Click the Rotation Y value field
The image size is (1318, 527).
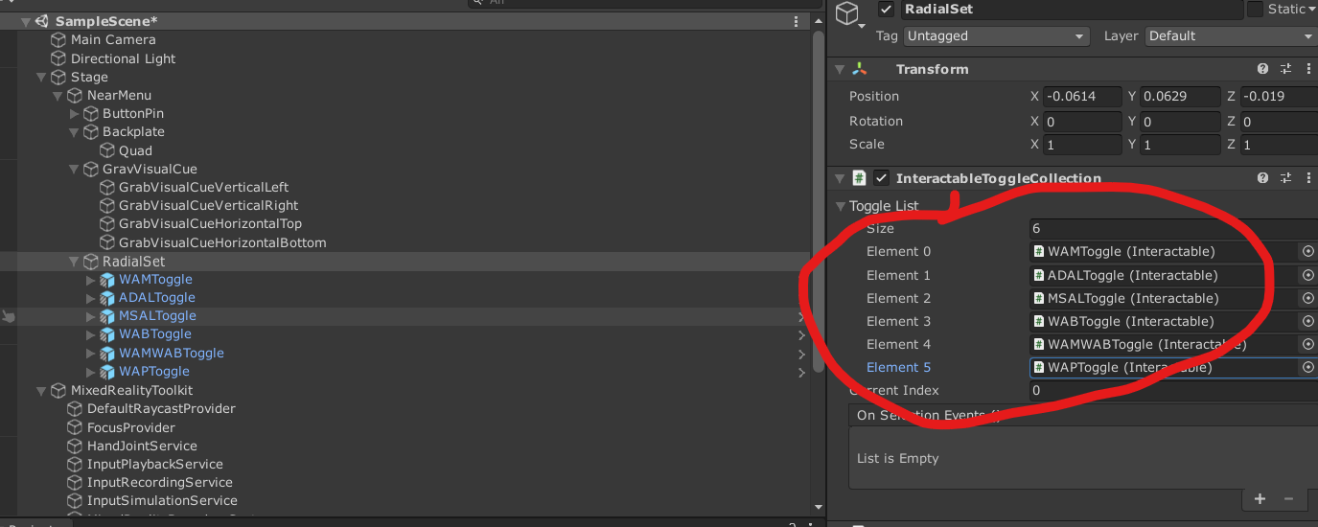[x=1180, y=122]
